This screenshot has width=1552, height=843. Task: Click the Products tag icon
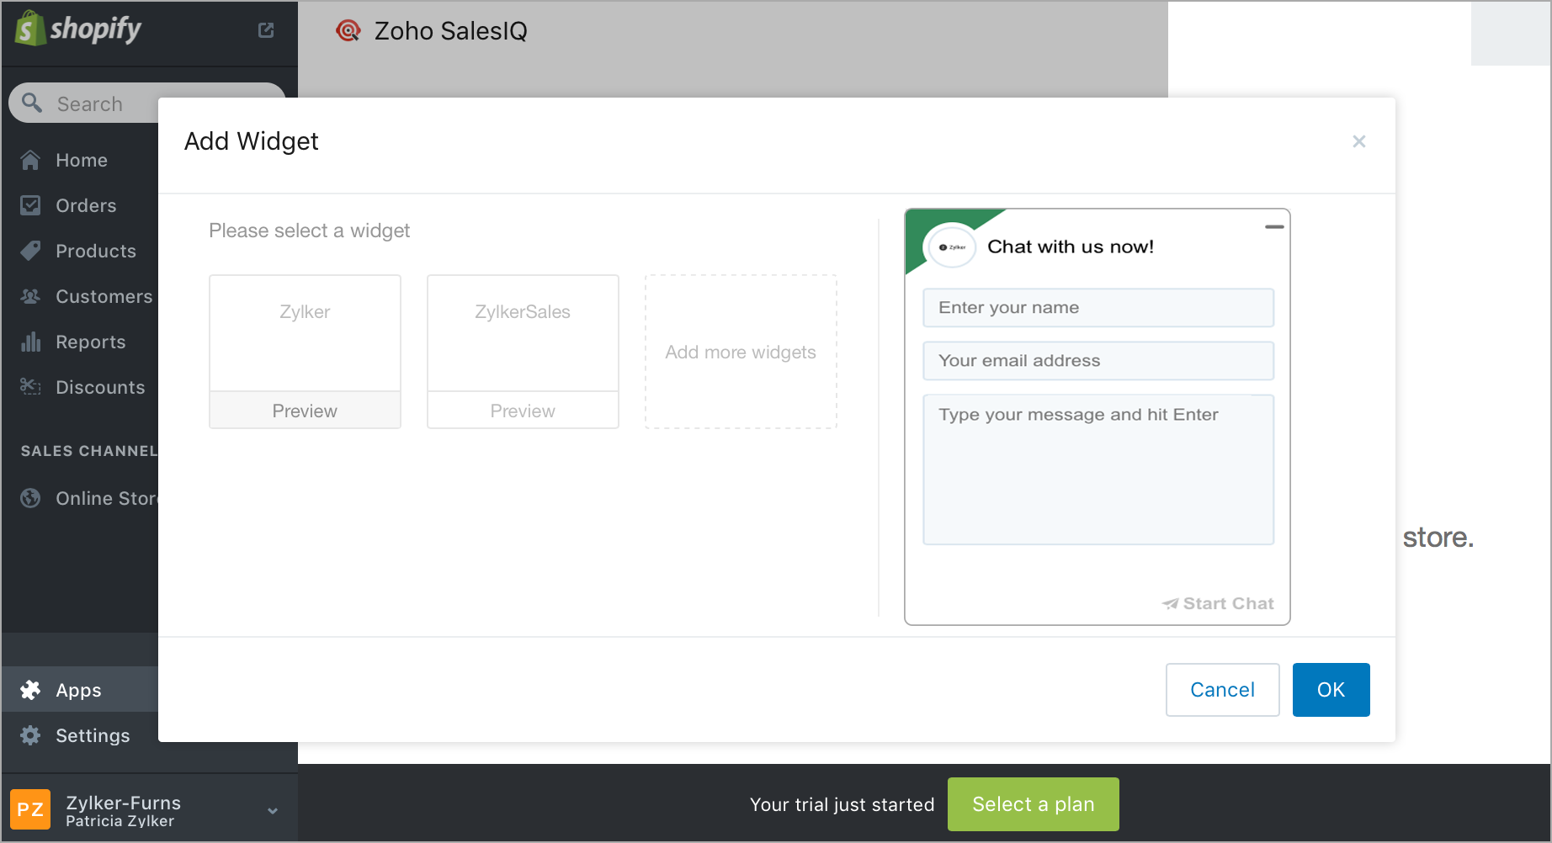click(30, 251)
